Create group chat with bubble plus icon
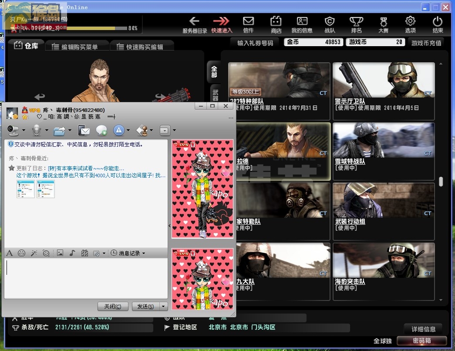Screen dimensions: 455x351 pyautogui.click(x=101, y=130)
